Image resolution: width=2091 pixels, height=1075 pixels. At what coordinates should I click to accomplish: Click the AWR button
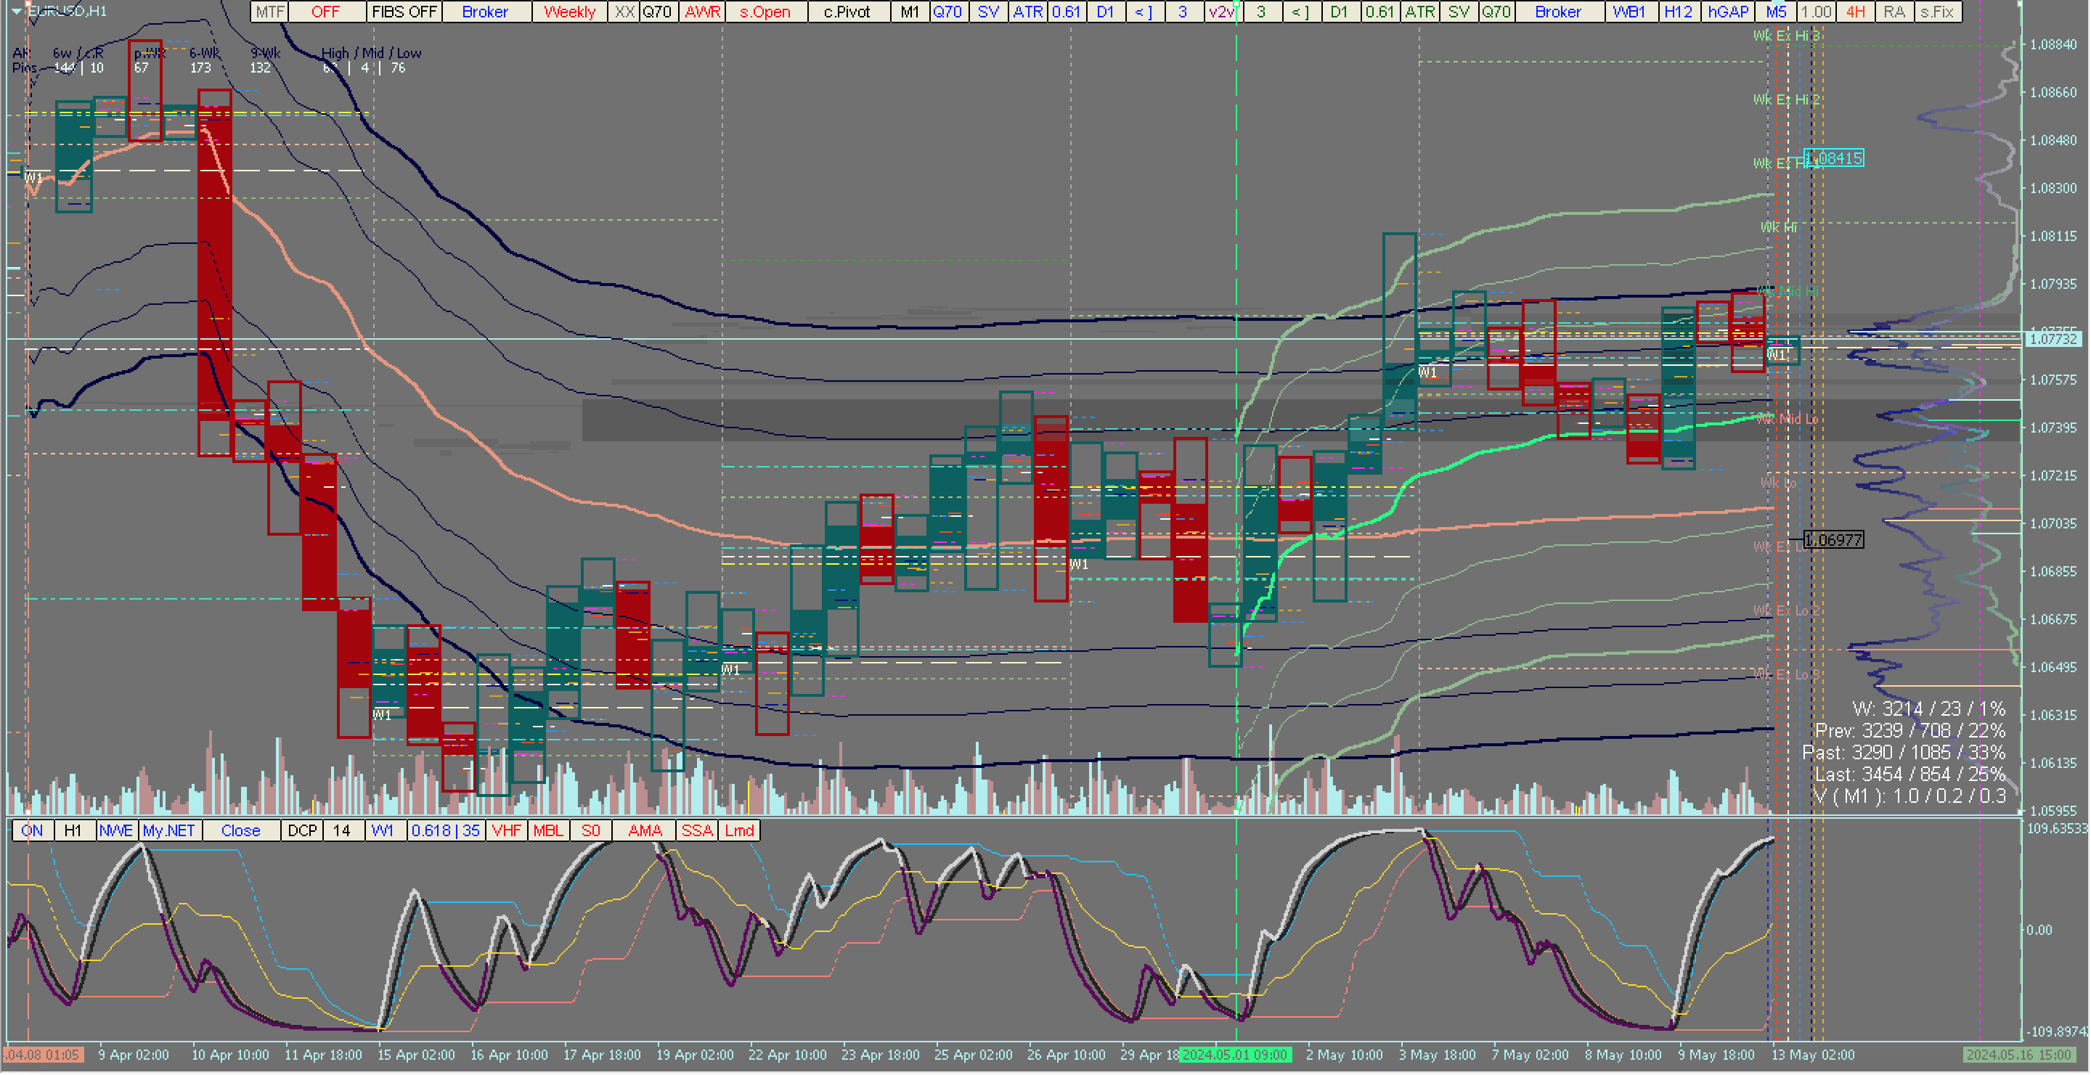tap(702, 12)
